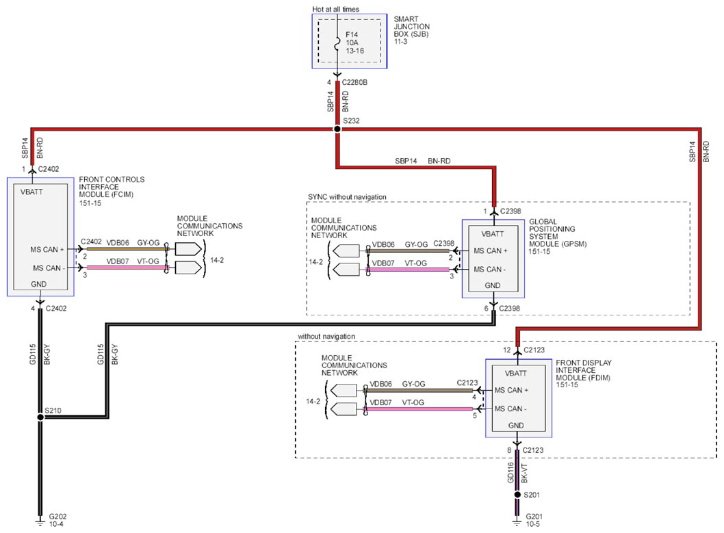The height and width of the screenshot is (533, 724).
Task: Click the C2398 pin 1 connector label
Action: [x=510, y=211]
